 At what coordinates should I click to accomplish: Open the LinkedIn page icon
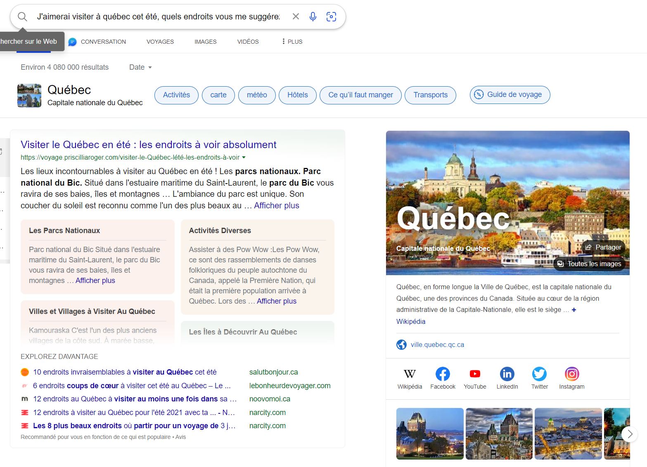507,373
